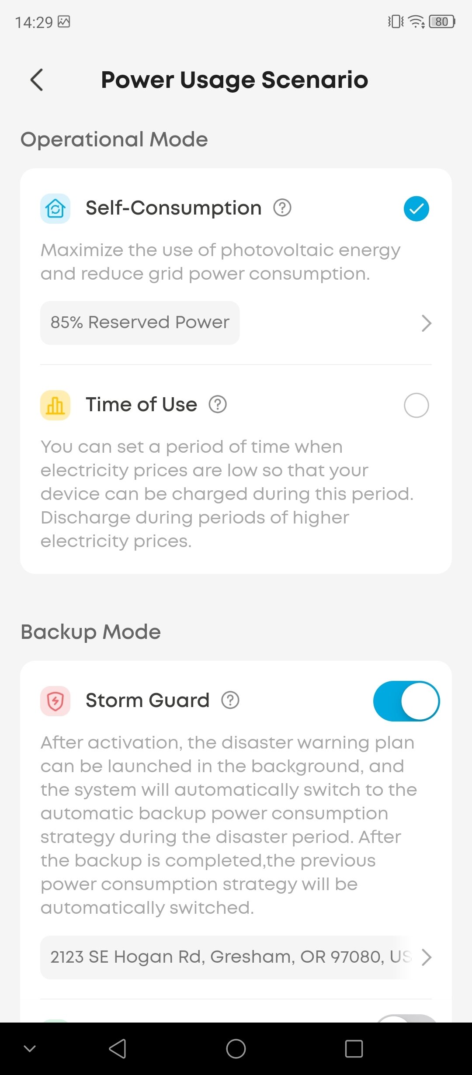Screen dimensions: 472x1075
Task: Tap the Time of Use chart icon
Action: point(56,405)
